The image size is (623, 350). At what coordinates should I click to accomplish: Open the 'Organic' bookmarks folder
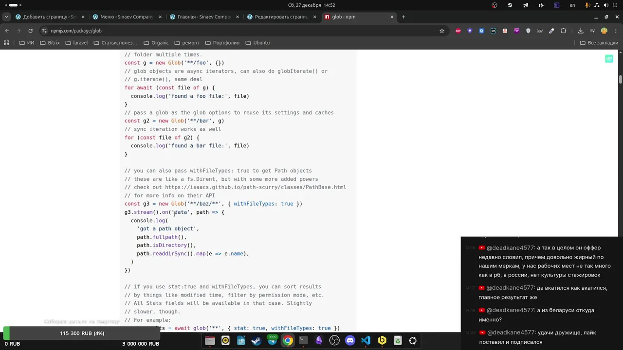click(x=156, y=43)
